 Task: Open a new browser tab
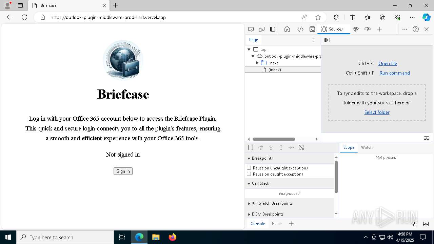[116, 5]
